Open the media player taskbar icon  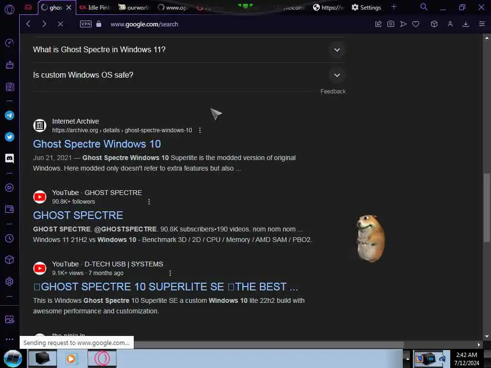tap(72, 358)
